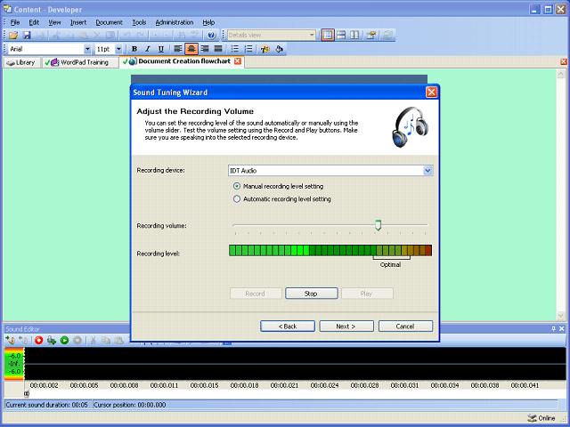570x427 pixels.
Task: Click the green play icon in Sound Editor
Action: [64, 340]
